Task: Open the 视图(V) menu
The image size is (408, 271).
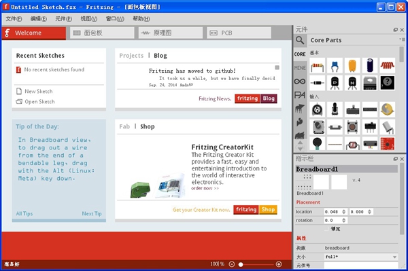Action: pyautogui.click(x=88, y=19)
